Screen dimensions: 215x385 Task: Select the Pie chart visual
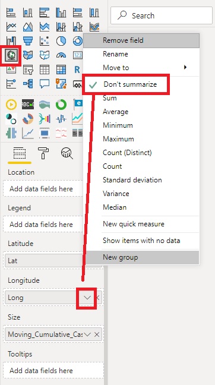point(61,41)
